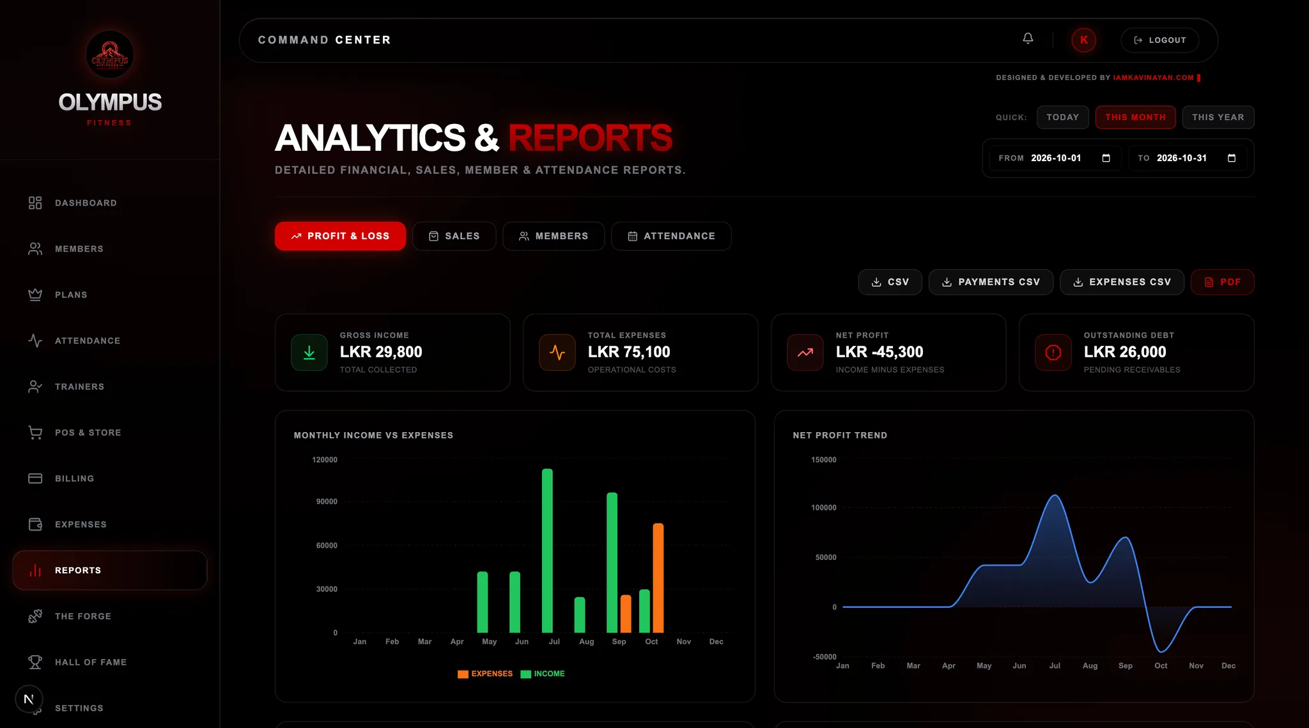
Task: Switch to the Sales report tab
Action: [x=454, y=236]
